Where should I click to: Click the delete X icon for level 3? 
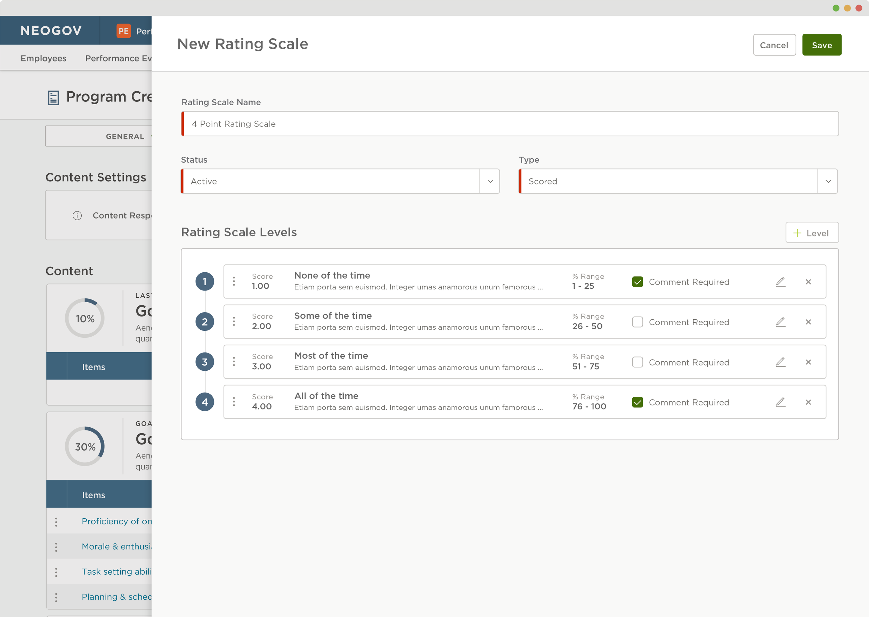click(x=809, y=362)
